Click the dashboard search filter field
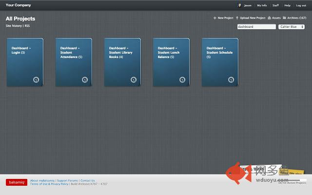This screenshot has height=195, width=312. click(256, 27)
